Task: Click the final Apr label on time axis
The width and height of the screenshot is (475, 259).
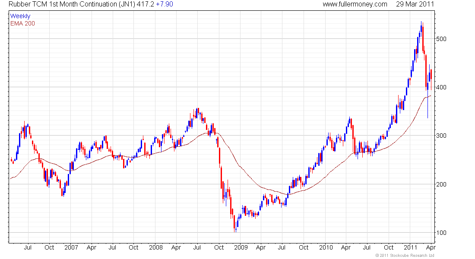Action: click(x=431, y=247)
